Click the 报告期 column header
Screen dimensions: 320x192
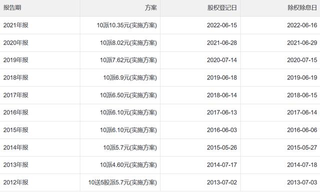pos(12,8)
